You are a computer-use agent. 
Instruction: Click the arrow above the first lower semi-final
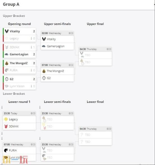pos(40,107)
